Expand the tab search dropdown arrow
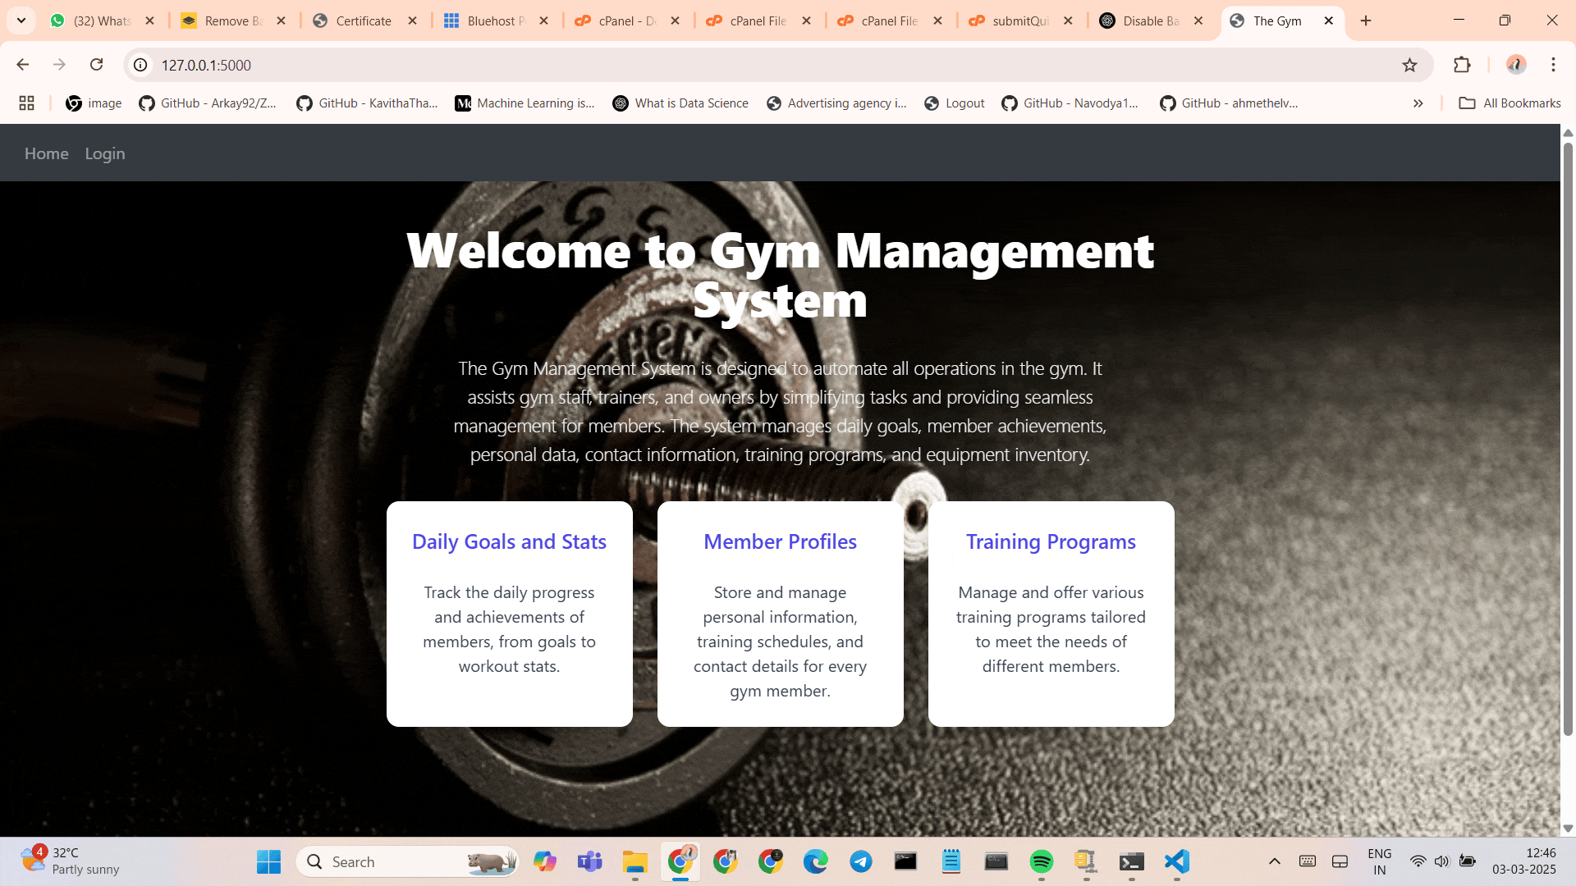 pyautogui.click(x=21, y=21)
